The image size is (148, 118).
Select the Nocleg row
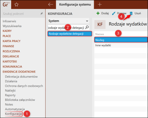pyautogui.click(x=121, y=40)
